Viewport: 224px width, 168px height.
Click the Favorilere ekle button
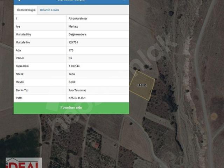click(x=71, y=108)
